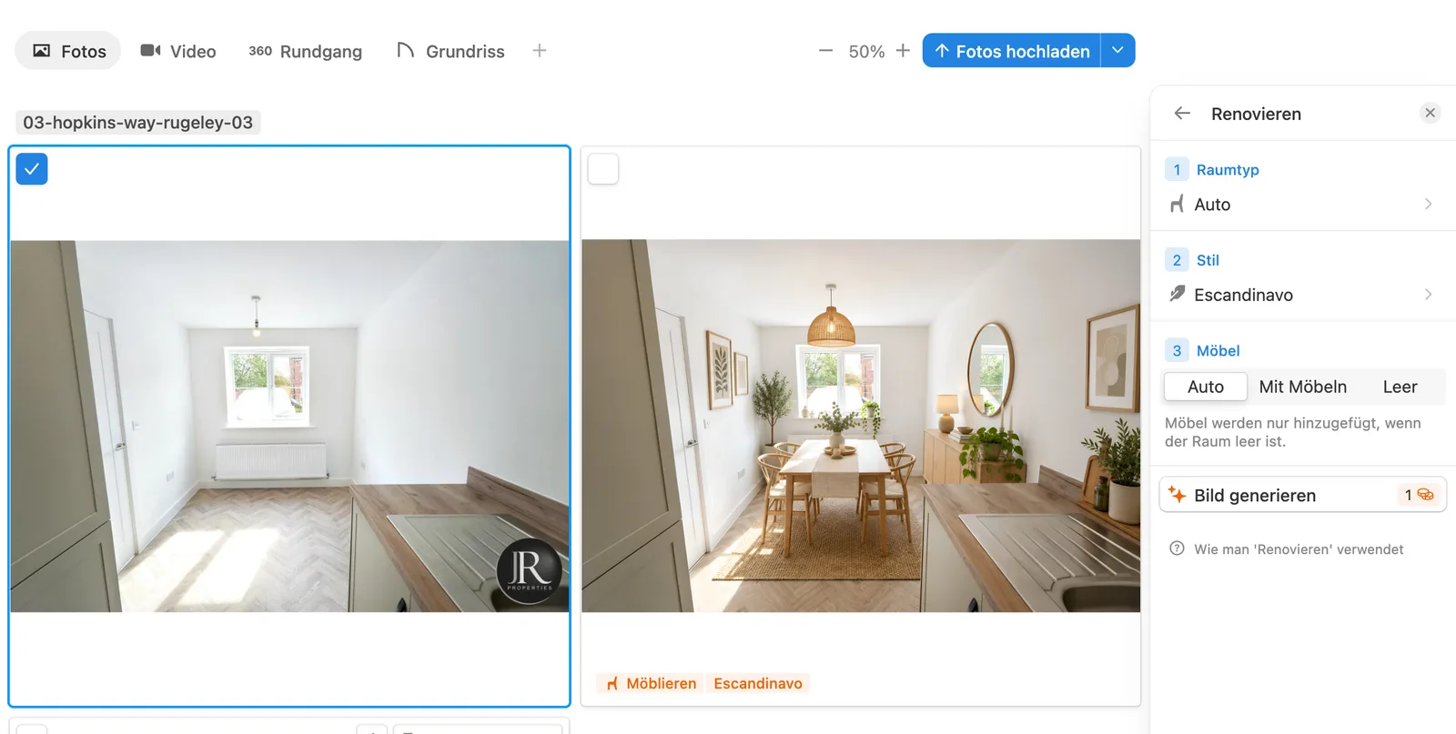1456x734 pixels.
Task: Click the step 3 Möbel heading
Action: tap(1218, 351)
